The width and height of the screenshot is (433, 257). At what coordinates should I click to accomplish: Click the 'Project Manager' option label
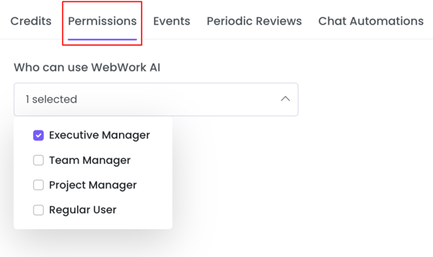point(93,185)
